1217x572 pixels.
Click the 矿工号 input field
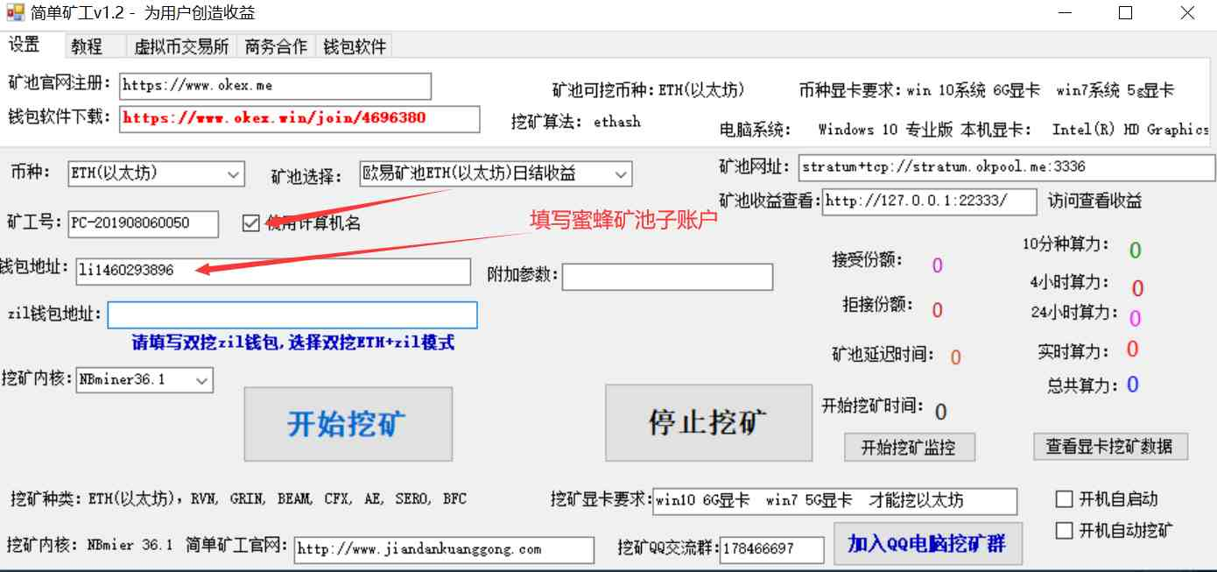coord(144,223)
